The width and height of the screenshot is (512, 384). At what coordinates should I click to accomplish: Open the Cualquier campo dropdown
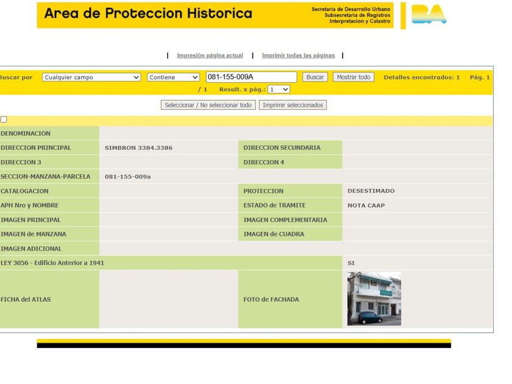pyautogui.click(x=91, y=77)
